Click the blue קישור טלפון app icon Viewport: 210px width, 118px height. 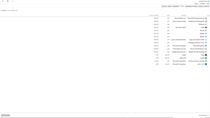tap(206, 64)
